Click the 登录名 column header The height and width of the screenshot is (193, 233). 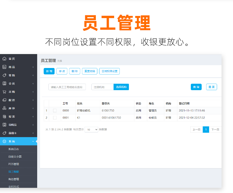[106, 103]
